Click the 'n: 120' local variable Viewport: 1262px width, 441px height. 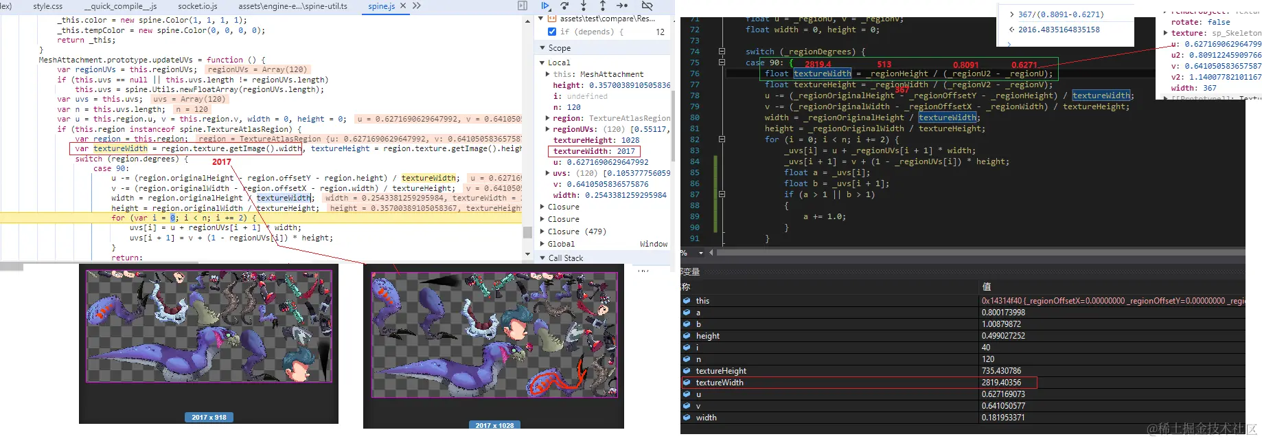566,107
